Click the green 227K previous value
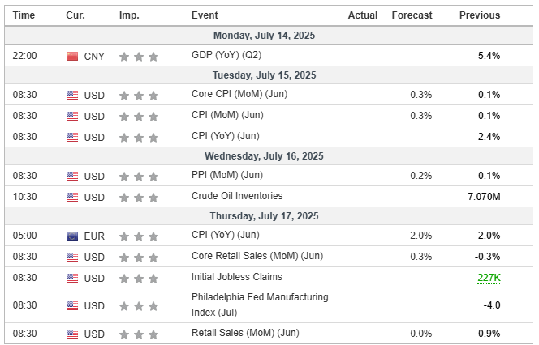Image resolution: width=539 pixels, height=345 pixels. click(489, 278)
